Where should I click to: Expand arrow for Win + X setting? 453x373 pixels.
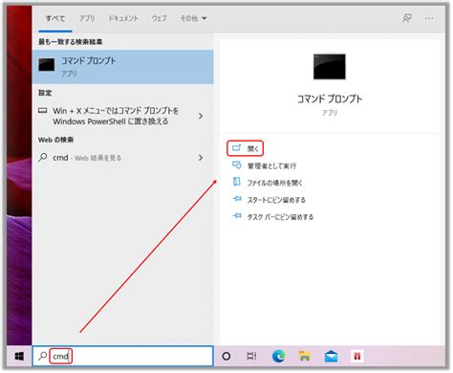(x=201, y=116)
